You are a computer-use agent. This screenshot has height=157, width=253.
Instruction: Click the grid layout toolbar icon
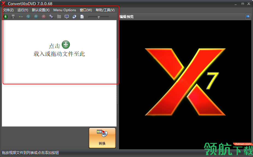[x=59, y=16]
